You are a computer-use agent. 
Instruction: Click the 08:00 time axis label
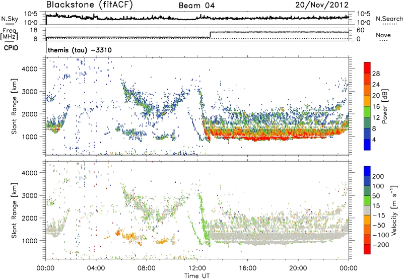tap(147, 268)
